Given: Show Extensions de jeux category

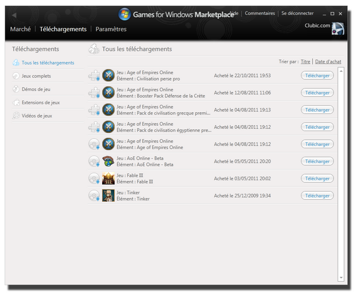Looking at the screenshot, I should [40, 103].
